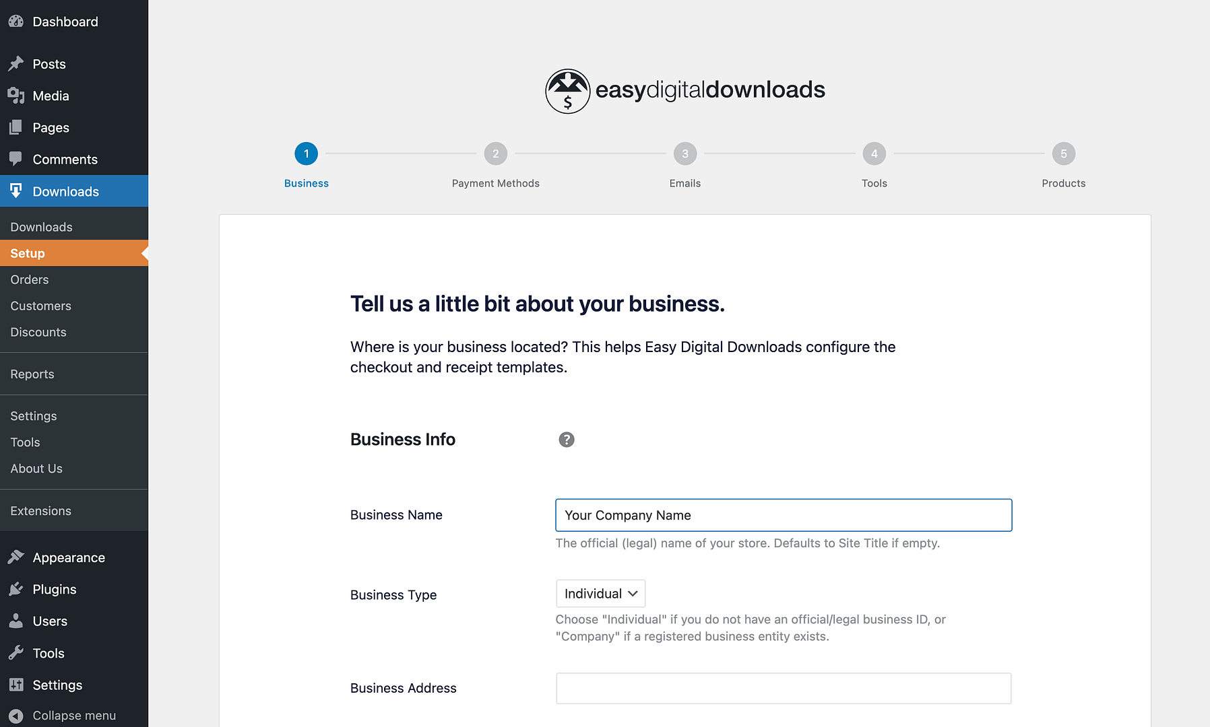Image resolution: width=1210 pixels, height=727 pixels.
Task: Select the Setup submenu item
Action: (x=74, y=253)
